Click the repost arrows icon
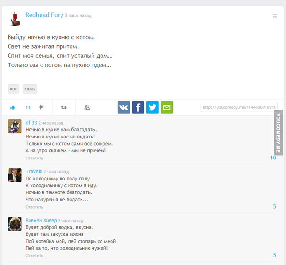 [x=64, y=107]
